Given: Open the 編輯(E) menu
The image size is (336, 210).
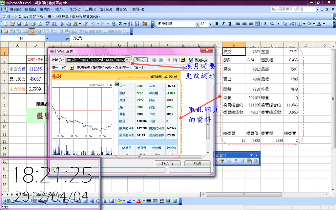Looking at the screenshot, I should [x=31, y=10].
